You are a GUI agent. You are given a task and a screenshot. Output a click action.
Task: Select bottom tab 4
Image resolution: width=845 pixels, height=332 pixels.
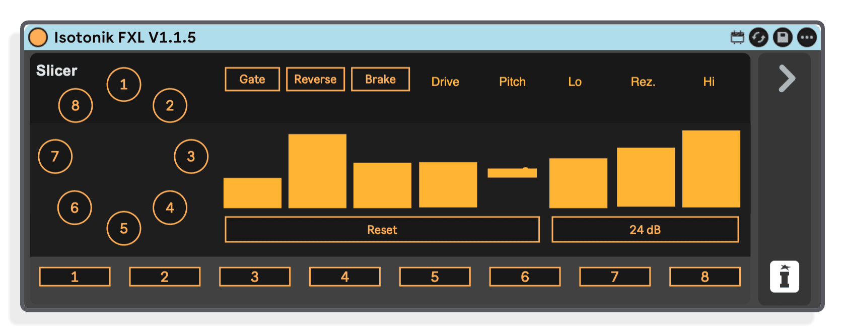[x=345, y=277]
